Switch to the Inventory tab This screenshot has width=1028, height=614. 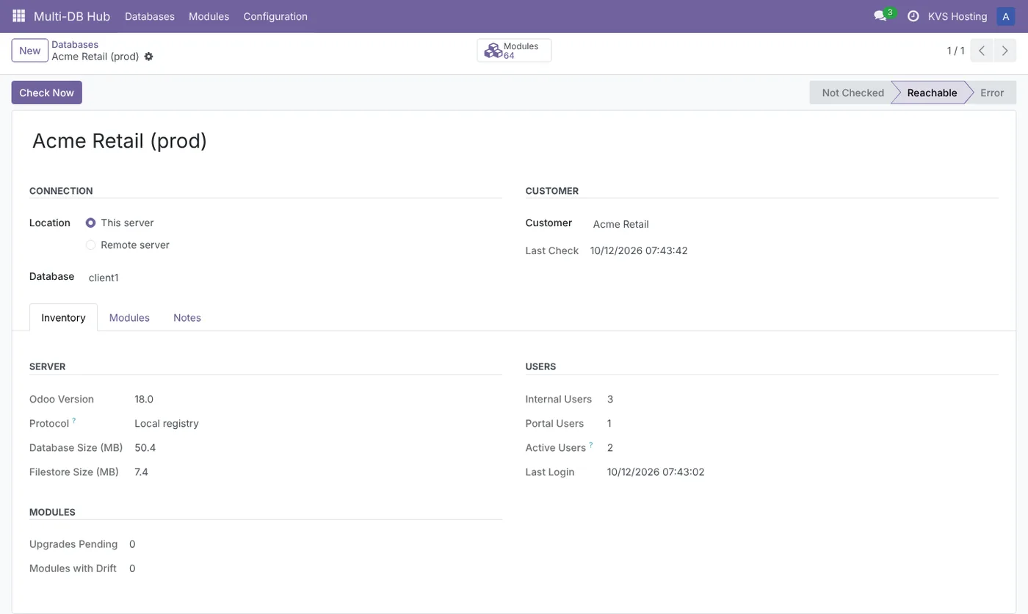[x=63, y=317]
